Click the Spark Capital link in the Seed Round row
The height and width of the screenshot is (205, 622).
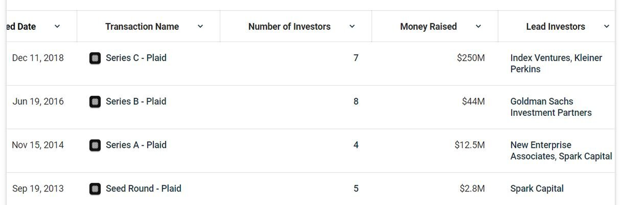click(x=537, y=189)
